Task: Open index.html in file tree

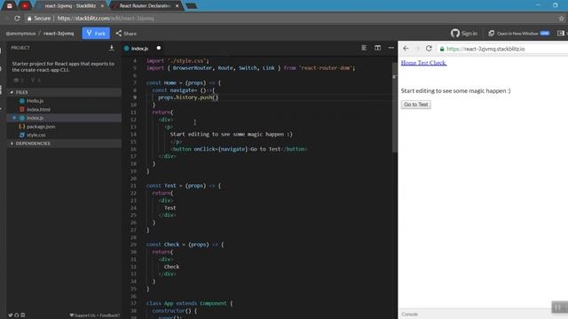Action: pos(38,109)
